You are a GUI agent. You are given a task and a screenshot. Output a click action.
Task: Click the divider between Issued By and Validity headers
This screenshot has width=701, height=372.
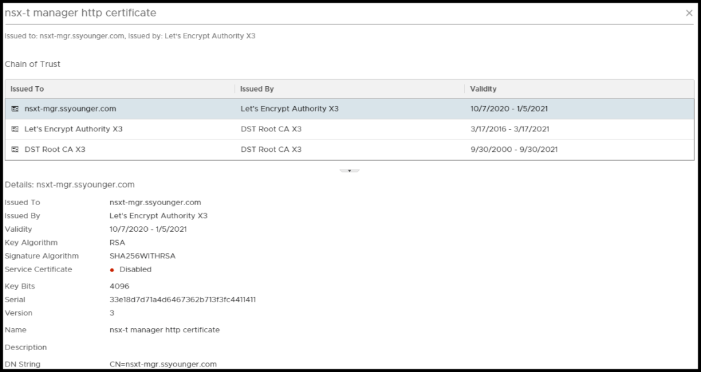[464, 89]
